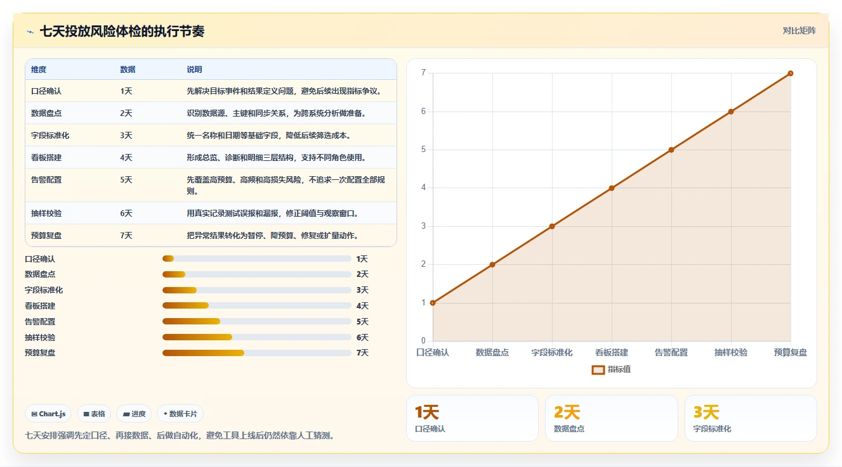
Task: Click the 抽样校验 progress bar
Action: click(x=257, y=337)
